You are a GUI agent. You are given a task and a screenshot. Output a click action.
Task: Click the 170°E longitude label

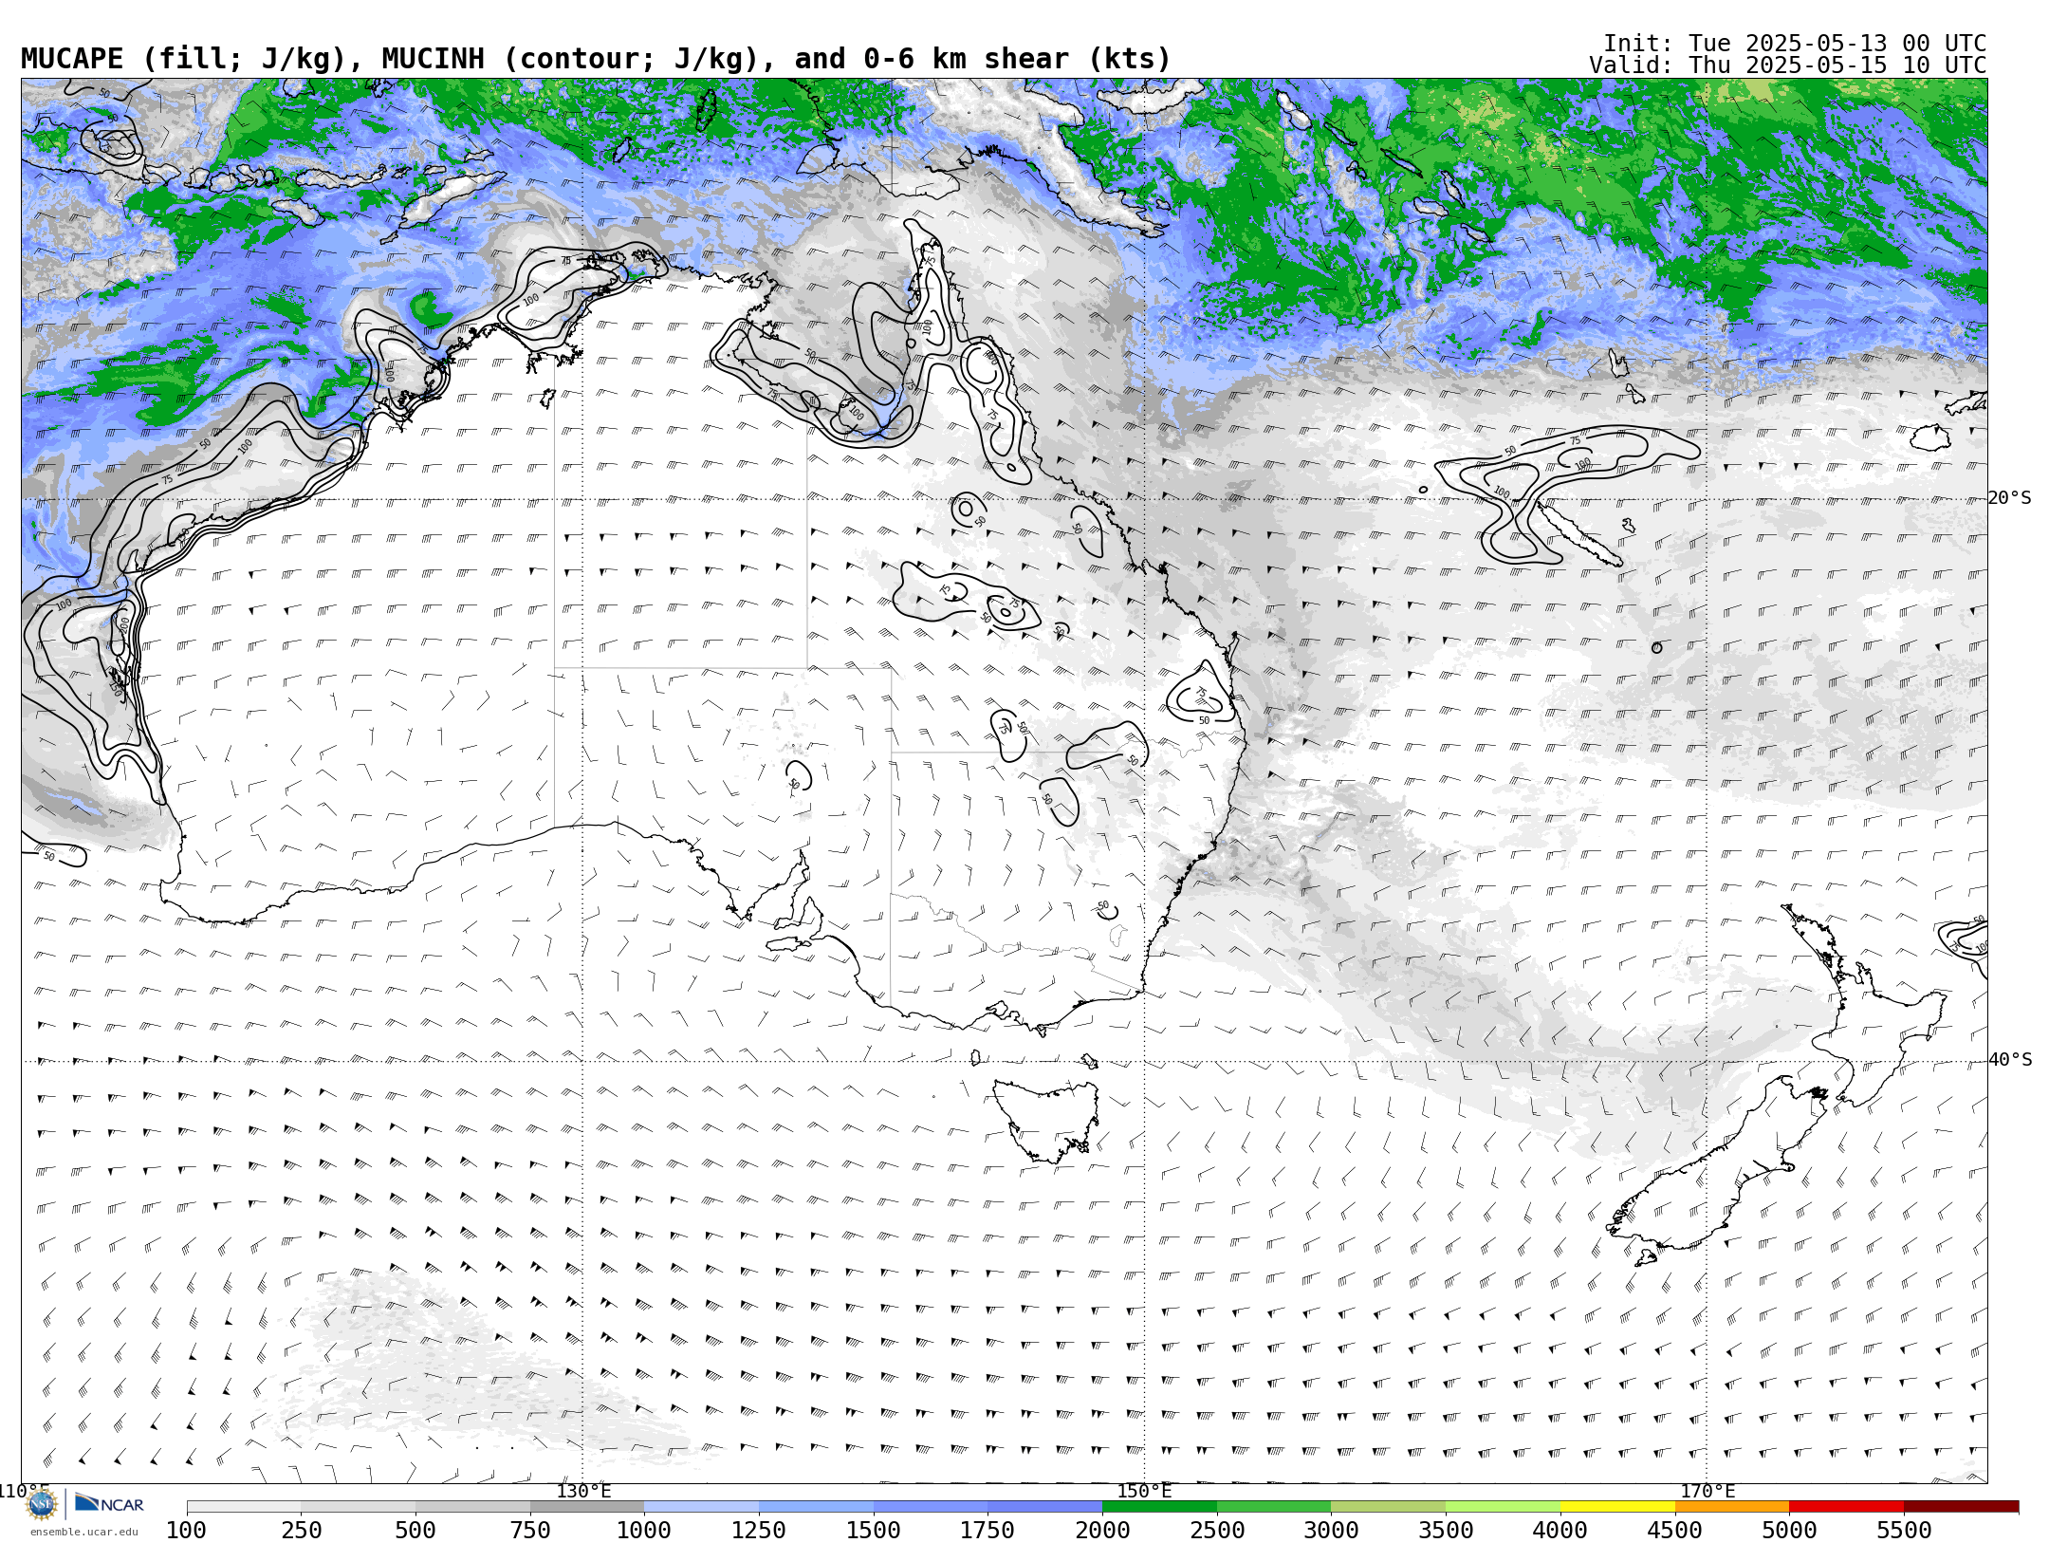point(1707,1491)
